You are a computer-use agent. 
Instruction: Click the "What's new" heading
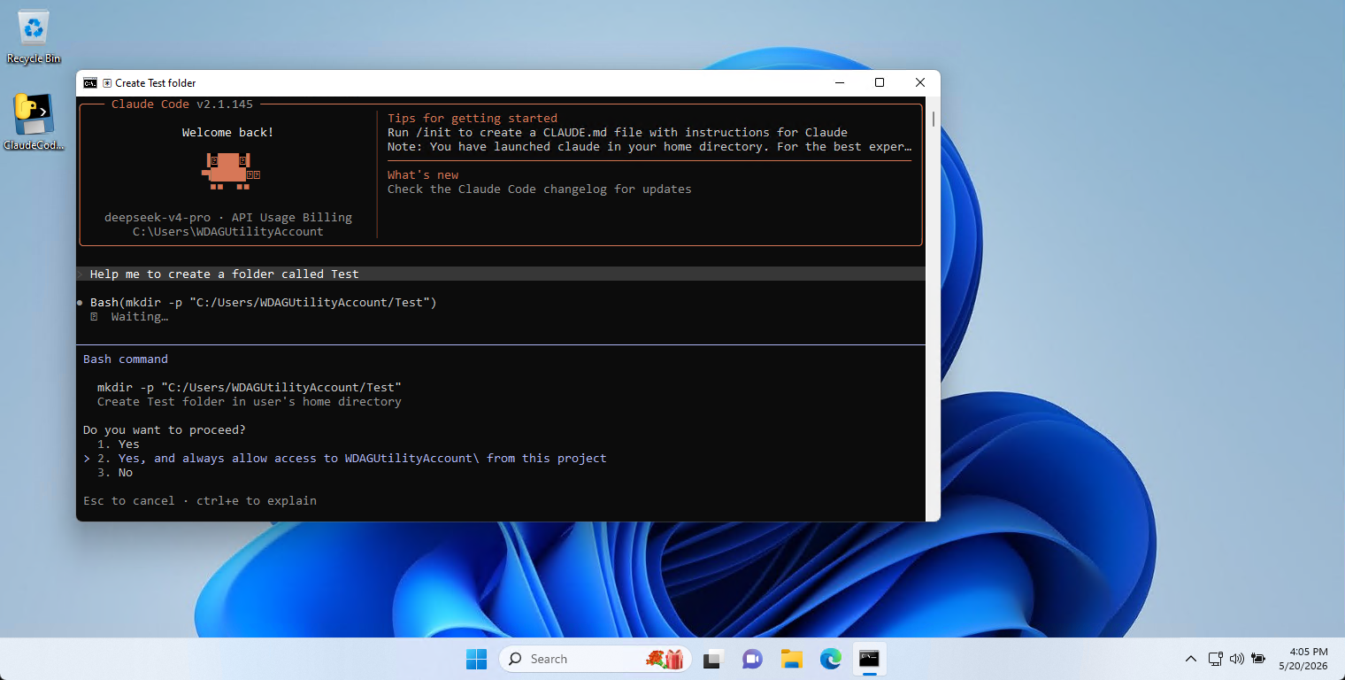pos(423,175)
